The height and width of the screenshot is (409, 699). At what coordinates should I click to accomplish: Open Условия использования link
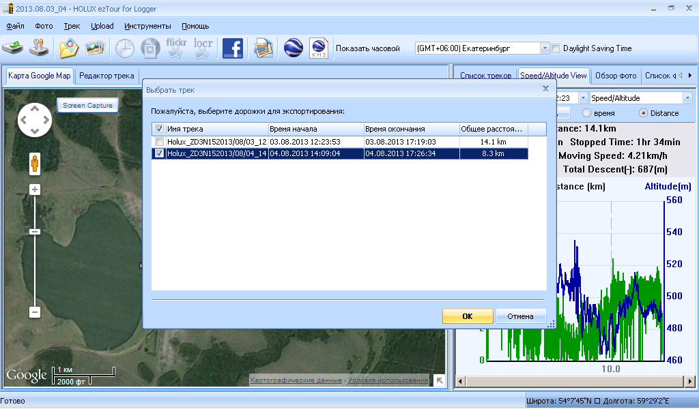click(388, 380)
